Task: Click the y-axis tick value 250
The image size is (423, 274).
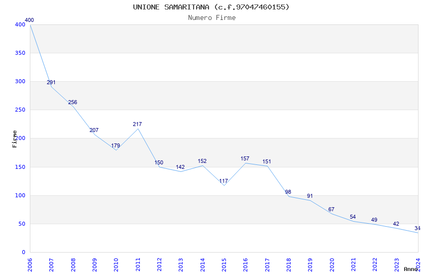Action: pyautogui.click(x=20, y=110)
